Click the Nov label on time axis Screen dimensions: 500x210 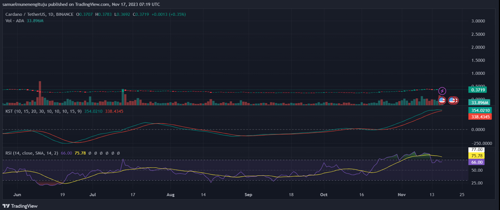click(402, 195)
